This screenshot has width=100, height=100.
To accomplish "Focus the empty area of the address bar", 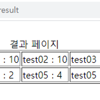I will pos(59,10).
